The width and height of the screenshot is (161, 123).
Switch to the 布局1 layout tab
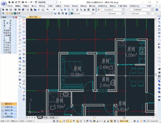click(x=46, y=117)
